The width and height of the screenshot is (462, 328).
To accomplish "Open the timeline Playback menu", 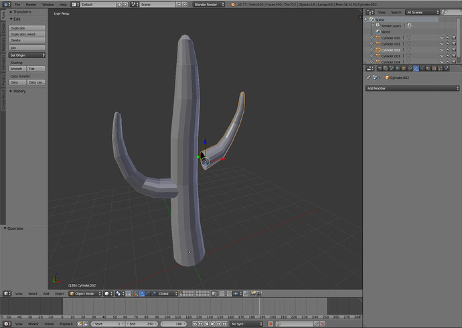I will (66, 324).
